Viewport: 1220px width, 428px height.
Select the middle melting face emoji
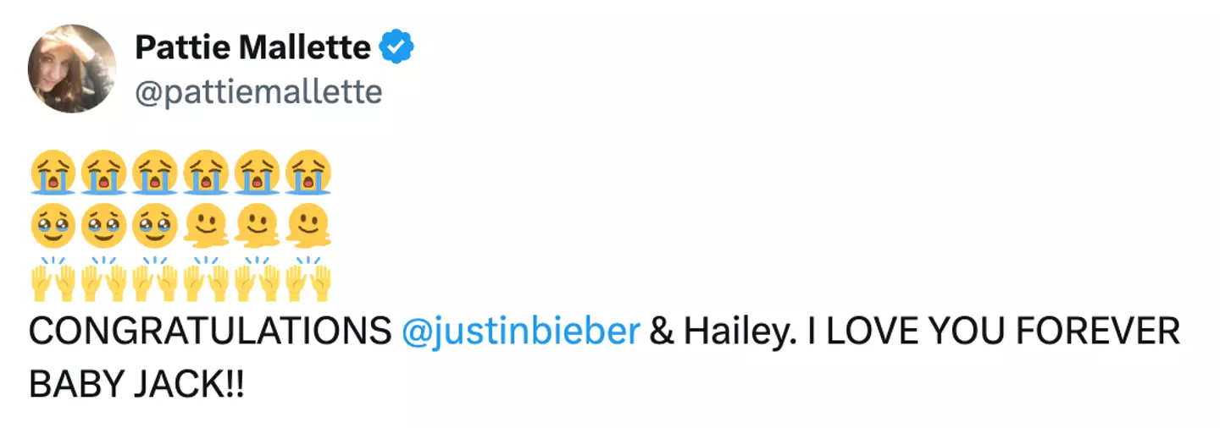[x=258, y=227]
